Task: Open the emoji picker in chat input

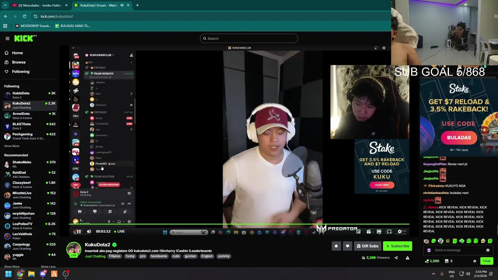Action: click(488, 250)
